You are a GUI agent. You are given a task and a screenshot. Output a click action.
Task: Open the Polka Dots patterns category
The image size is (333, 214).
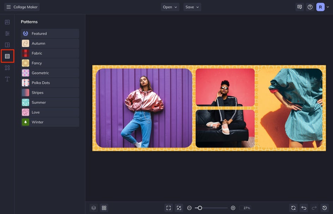click(50, 83)
